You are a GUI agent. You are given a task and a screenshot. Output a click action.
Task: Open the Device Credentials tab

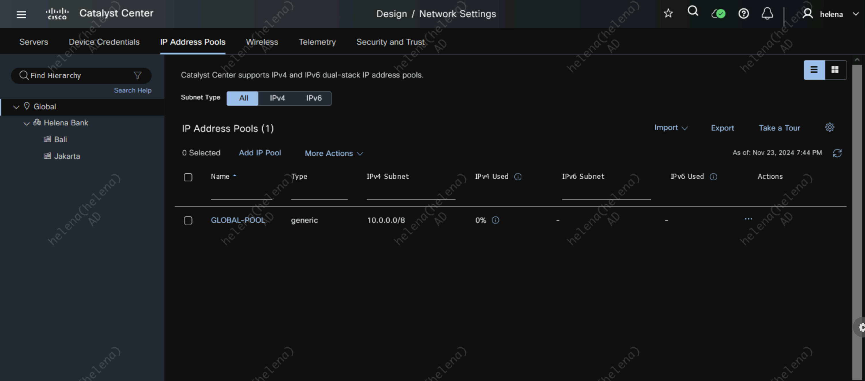104,42
